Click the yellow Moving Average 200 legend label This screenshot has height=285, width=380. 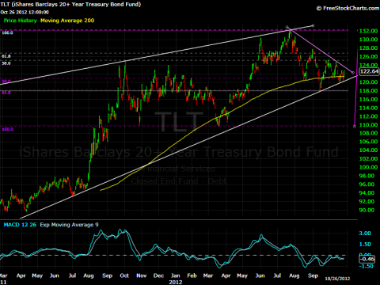pos(67,21)
